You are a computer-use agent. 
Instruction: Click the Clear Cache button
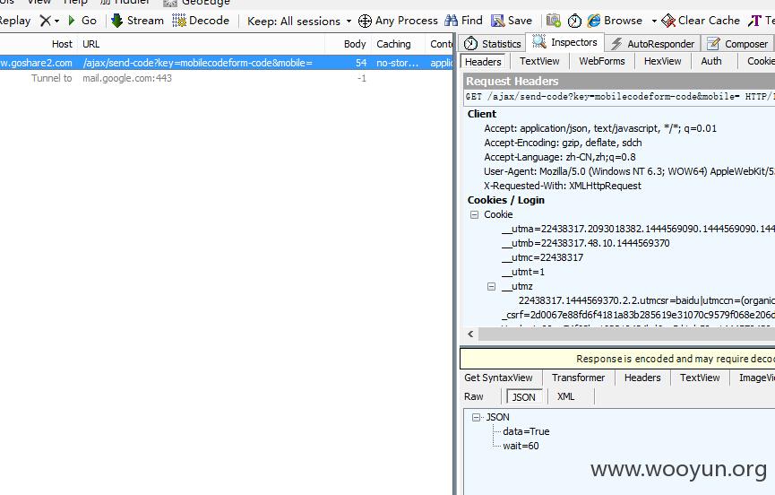click(x=701, y=21)
